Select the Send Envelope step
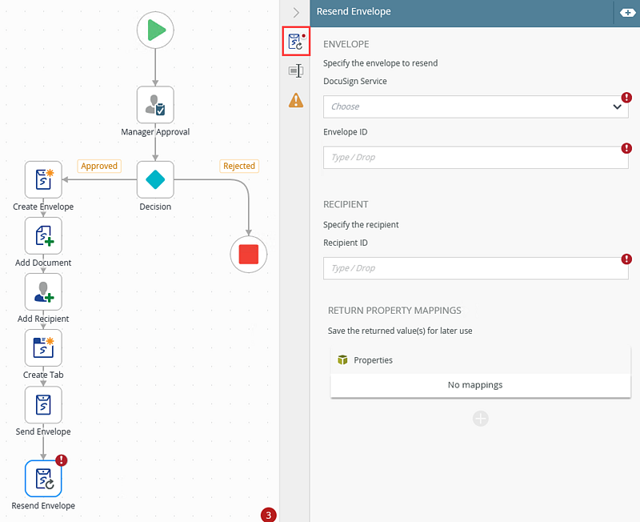Image resolution: width=640 pixels, height=522 pixels. (x=43, y=405)
